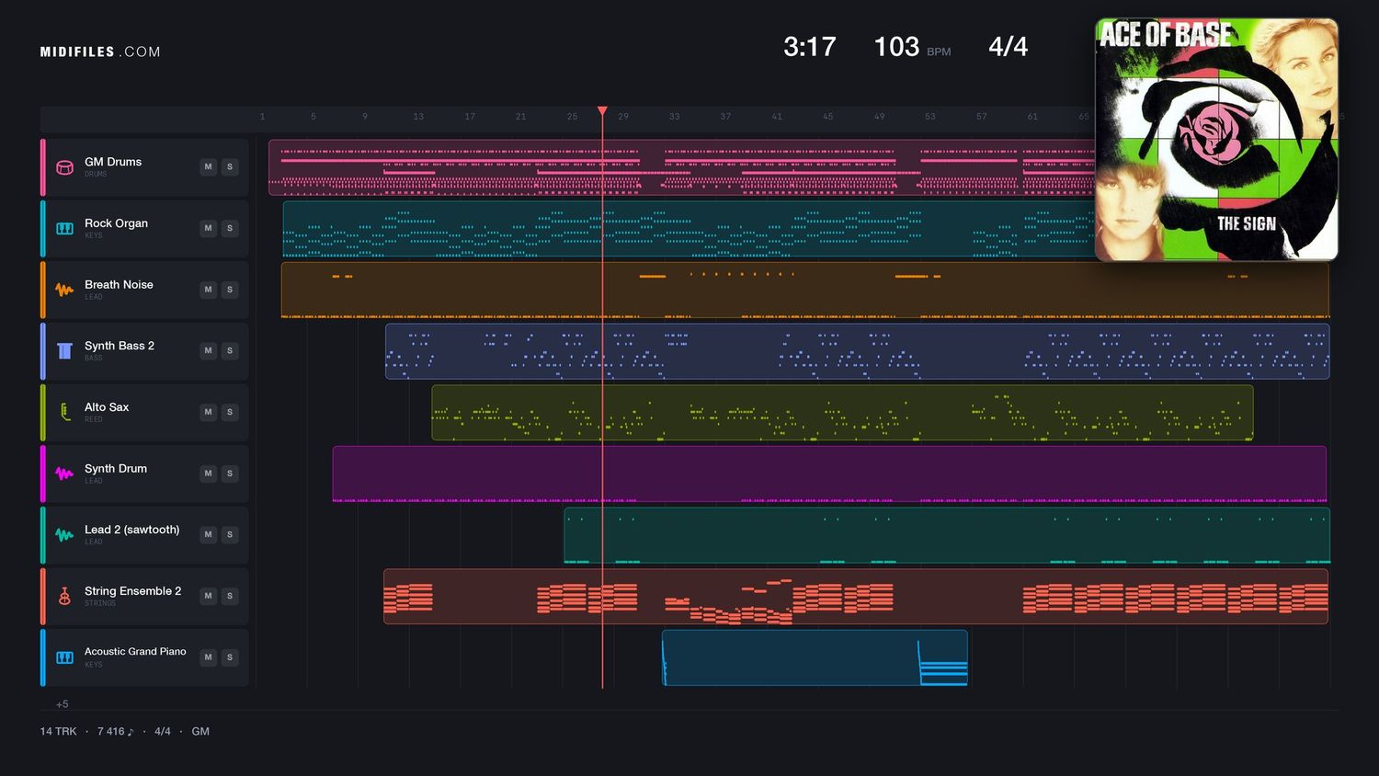Click the GM label in status bar

click(200, 732)
